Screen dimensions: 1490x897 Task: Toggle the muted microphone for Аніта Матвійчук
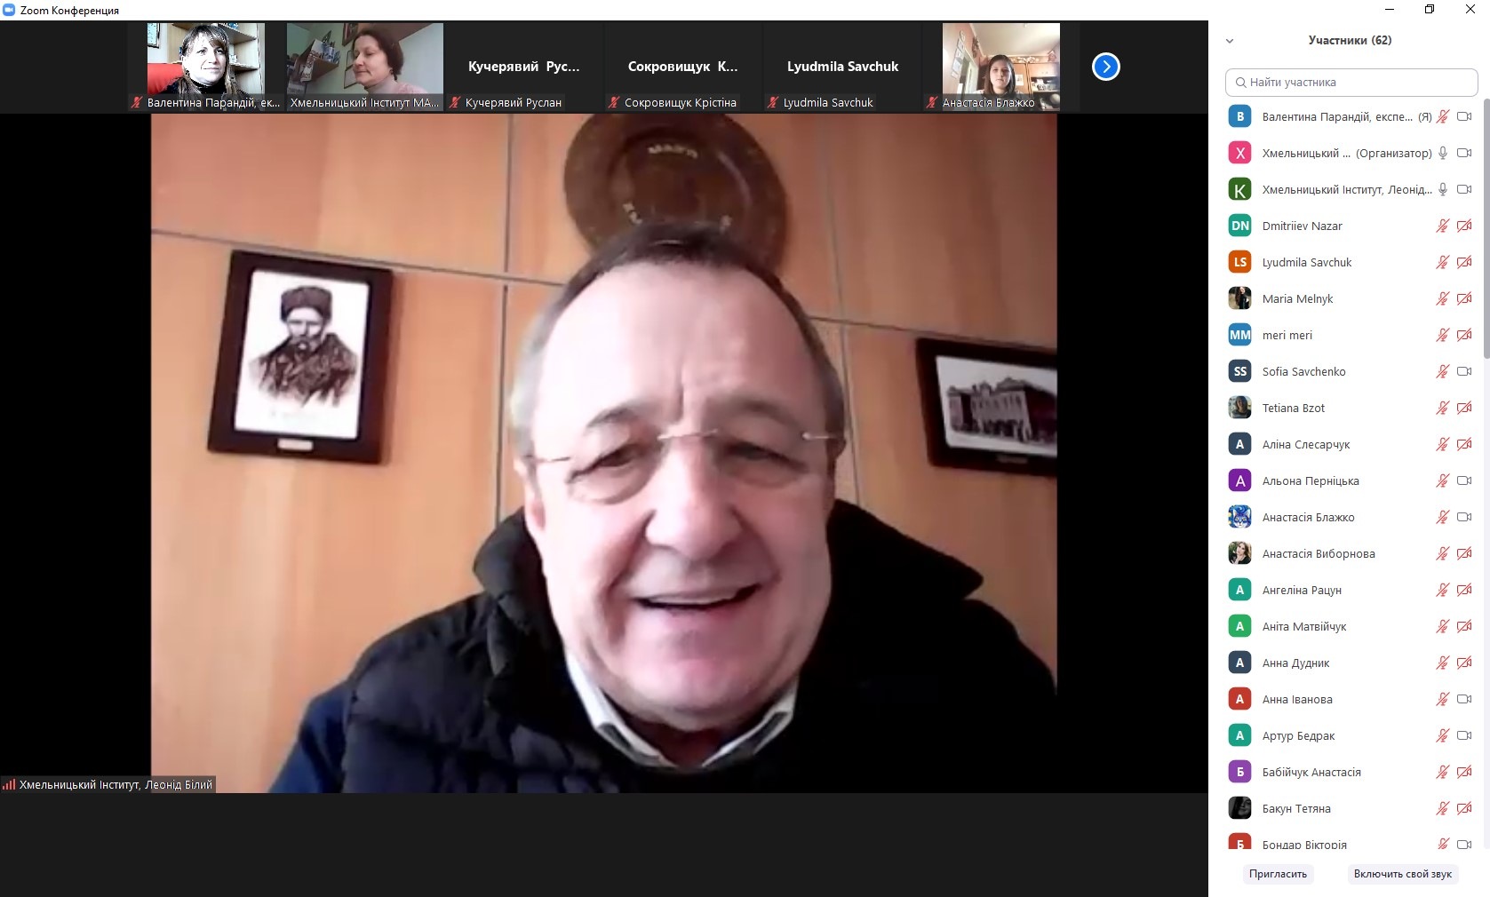coord(1443,626)
